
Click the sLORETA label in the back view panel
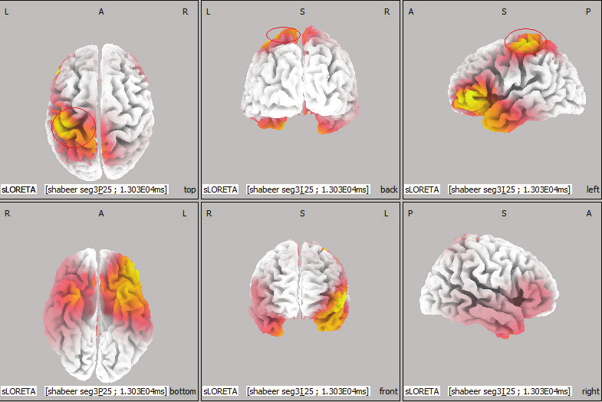click(221, 189)
